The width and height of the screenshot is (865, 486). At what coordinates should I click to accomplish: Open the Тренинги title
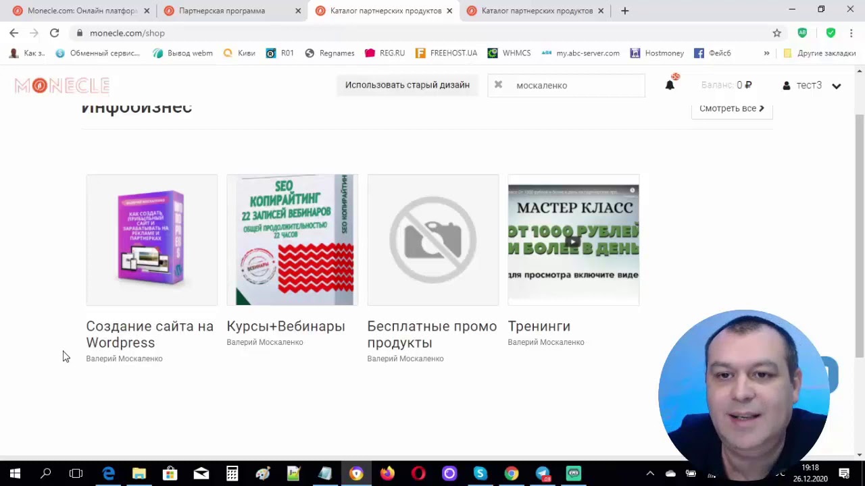539,326
